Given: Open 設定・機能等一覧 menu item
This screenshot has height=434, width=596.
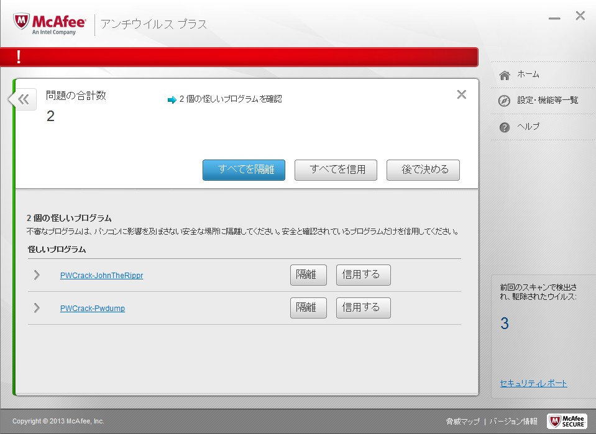Looking at the screenshot, I should [548, 100].
